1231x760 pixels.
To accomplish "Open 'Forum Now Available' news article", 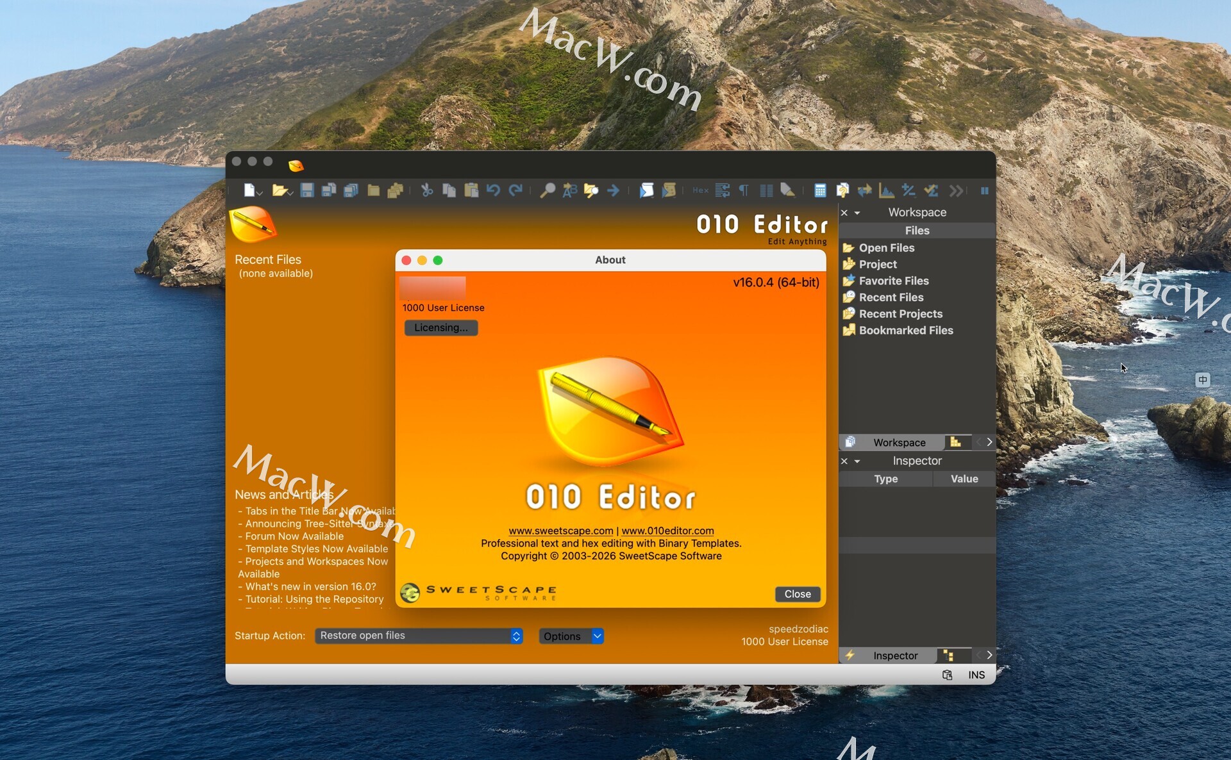I will click(294, 536).
